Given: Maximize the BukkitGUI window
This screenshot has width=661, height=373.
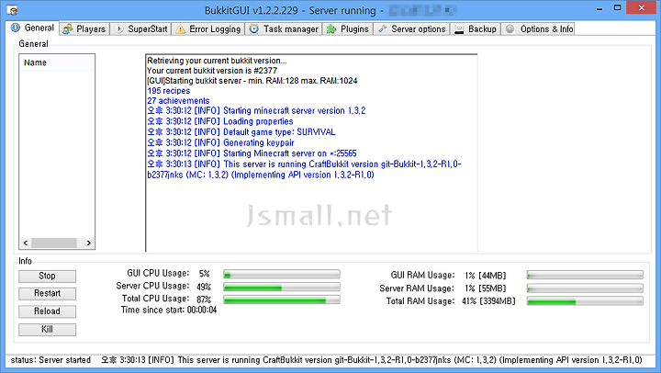Looking at the screenshot, I should pyautogui.click(x=617, y=8).
